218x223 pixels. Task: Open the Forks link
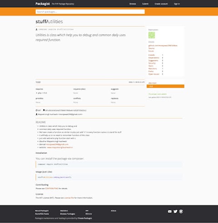(x=151, y=71)
